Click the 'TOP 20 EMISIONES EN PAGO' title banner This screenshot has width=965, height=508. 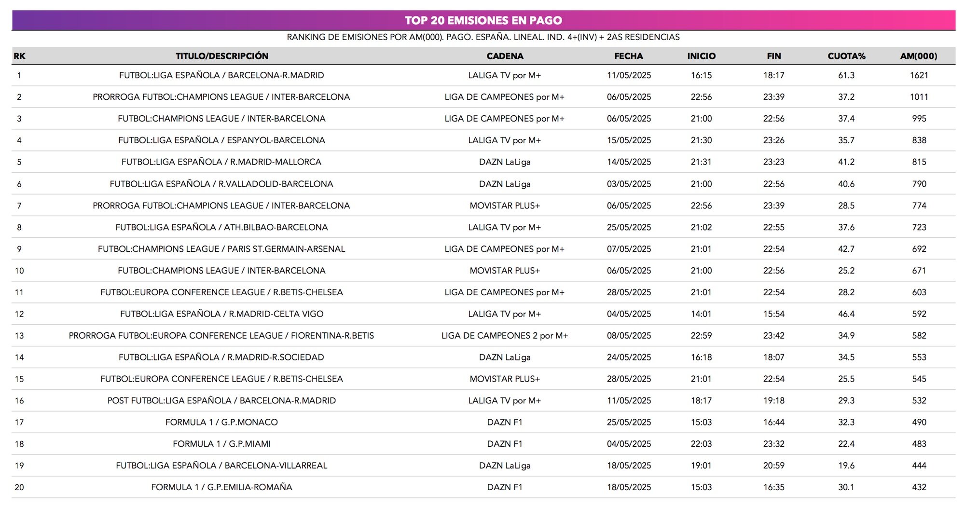(x=483, y=20)
